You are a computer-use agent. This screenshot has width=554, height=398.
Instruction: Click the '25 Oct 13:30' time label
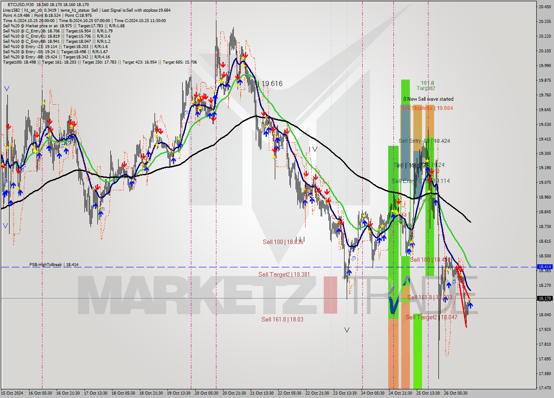coord(428,393)
